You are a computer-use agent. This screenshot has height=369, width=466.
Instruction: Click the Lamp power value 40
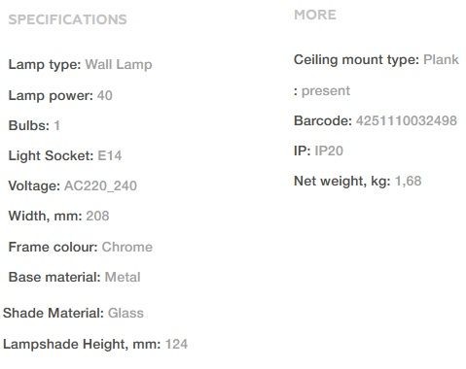pyautogui.click(x=105, y=95)
